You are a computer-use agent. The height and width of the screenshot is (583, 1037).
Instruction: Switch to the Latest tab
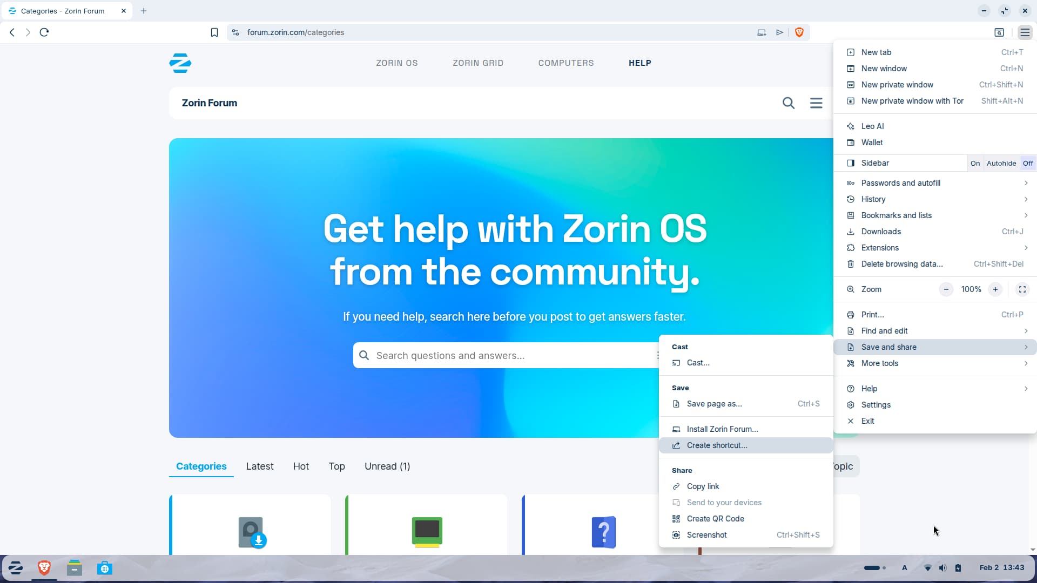coord(260,466)
